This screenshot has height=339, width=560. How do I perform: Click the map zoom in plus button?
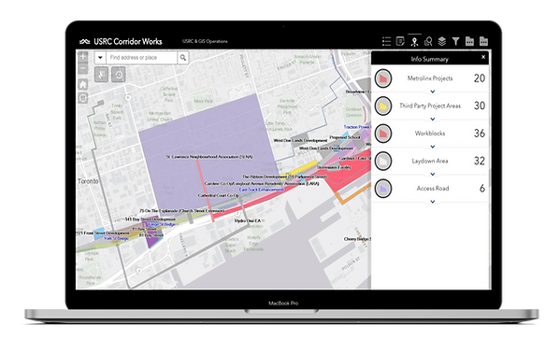point(83,56)
